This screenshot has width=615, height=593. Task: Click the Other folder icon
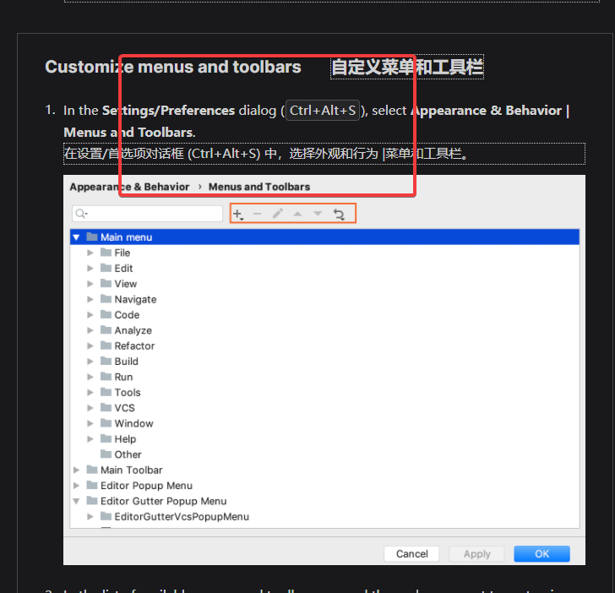[x=106, y=454]
